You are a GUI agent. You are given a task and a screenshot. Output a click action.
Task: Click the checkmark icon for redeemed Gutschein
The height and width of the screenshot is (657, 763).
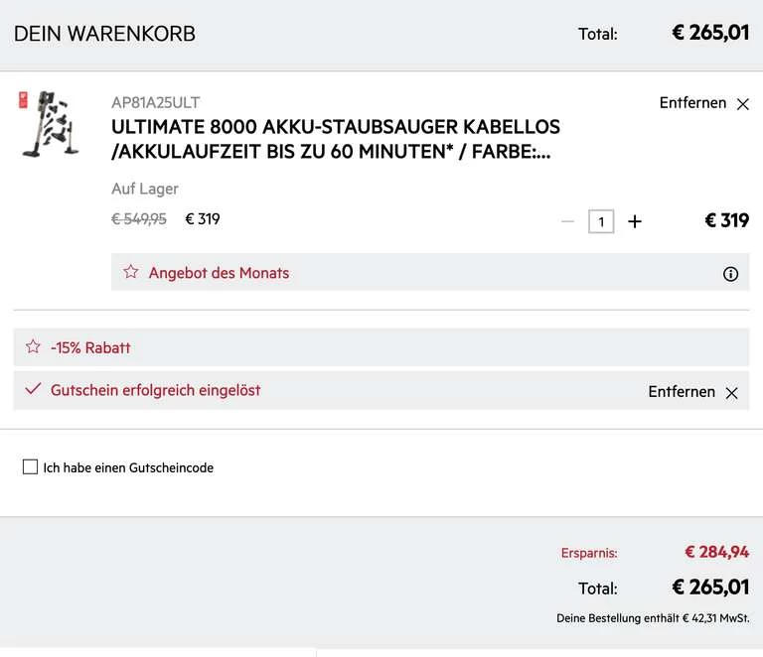pos(33,390)
